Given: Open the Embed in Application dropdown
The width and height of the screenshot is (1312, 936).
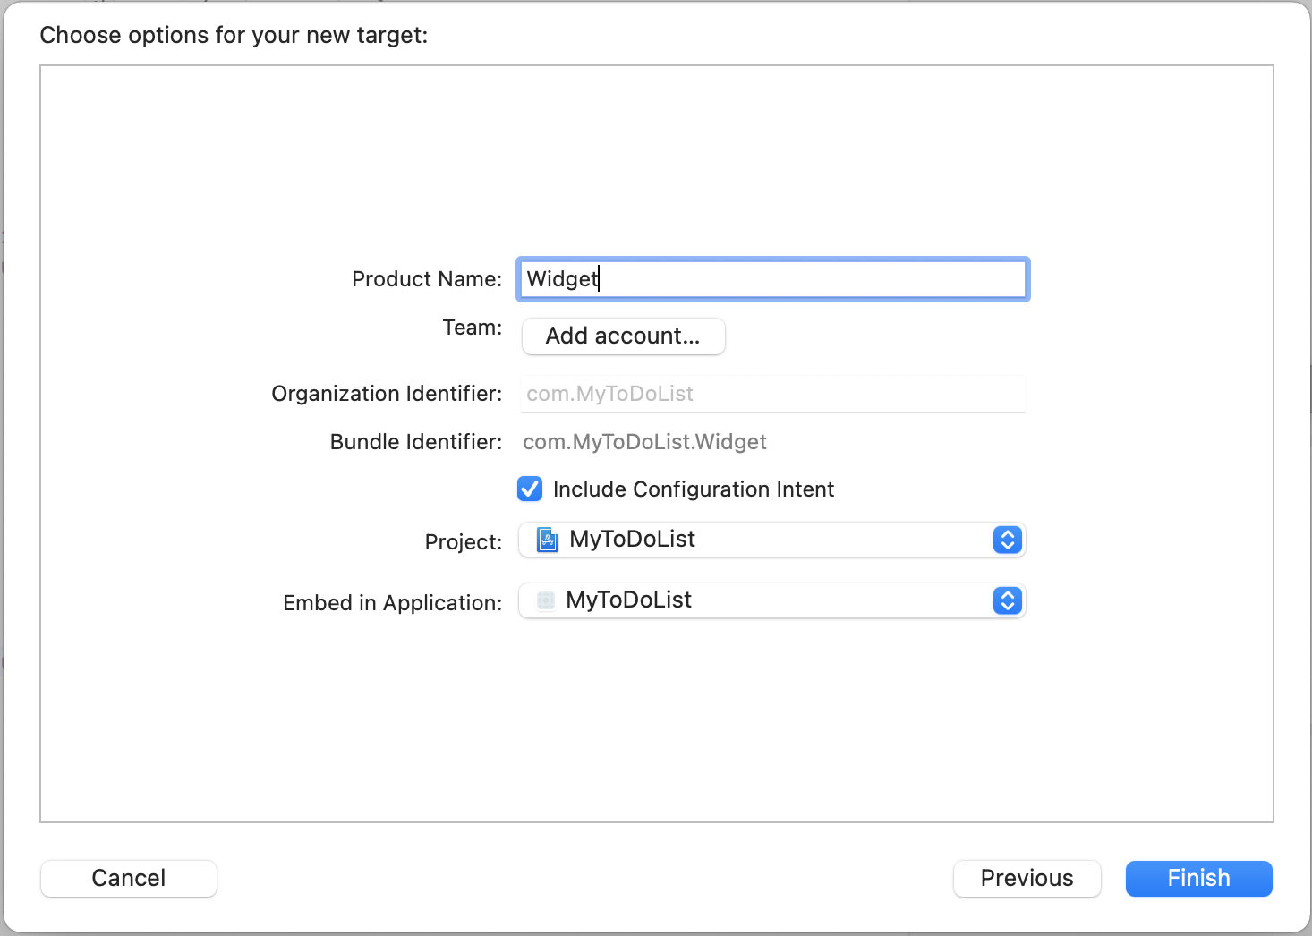Looking at the screenshot, I should (x=770, y=600).
